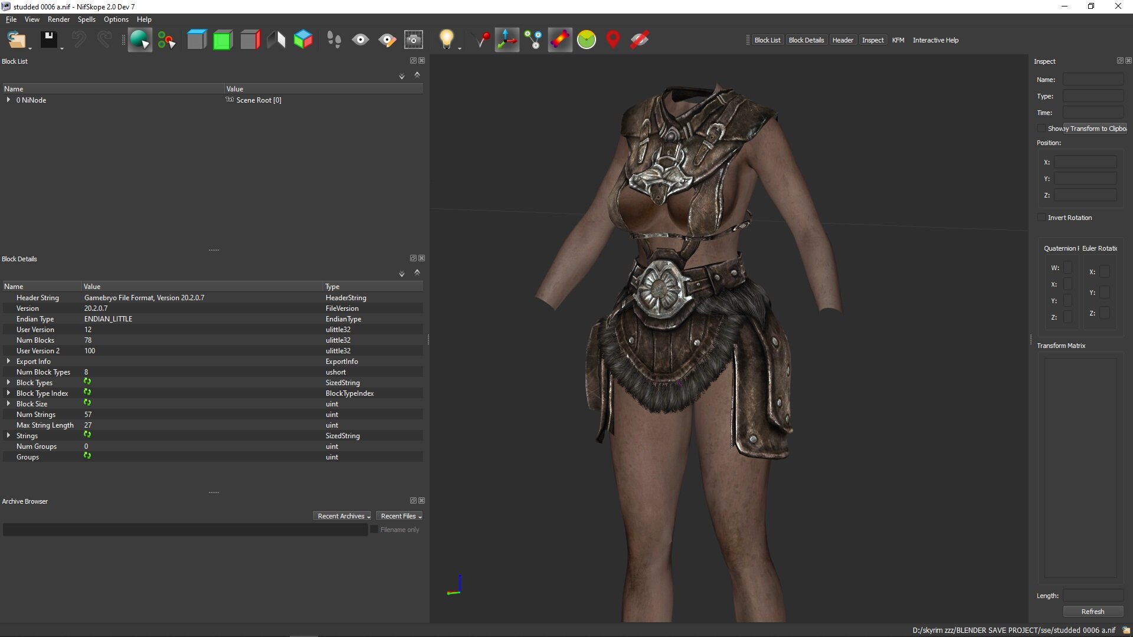Click the Value column header in Block List

coord(323,89)
